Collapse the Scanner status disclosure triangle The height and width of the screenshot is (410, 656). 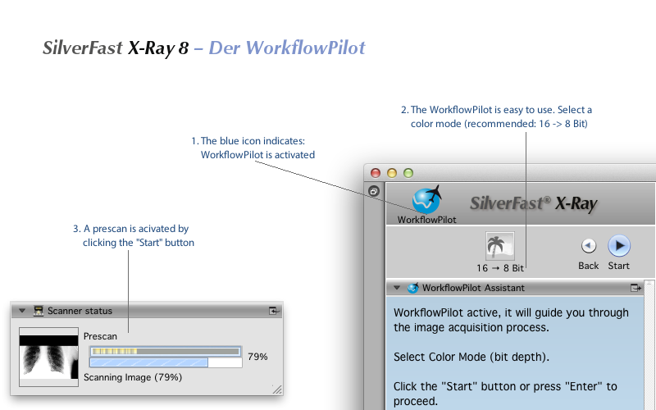point(22,311)
